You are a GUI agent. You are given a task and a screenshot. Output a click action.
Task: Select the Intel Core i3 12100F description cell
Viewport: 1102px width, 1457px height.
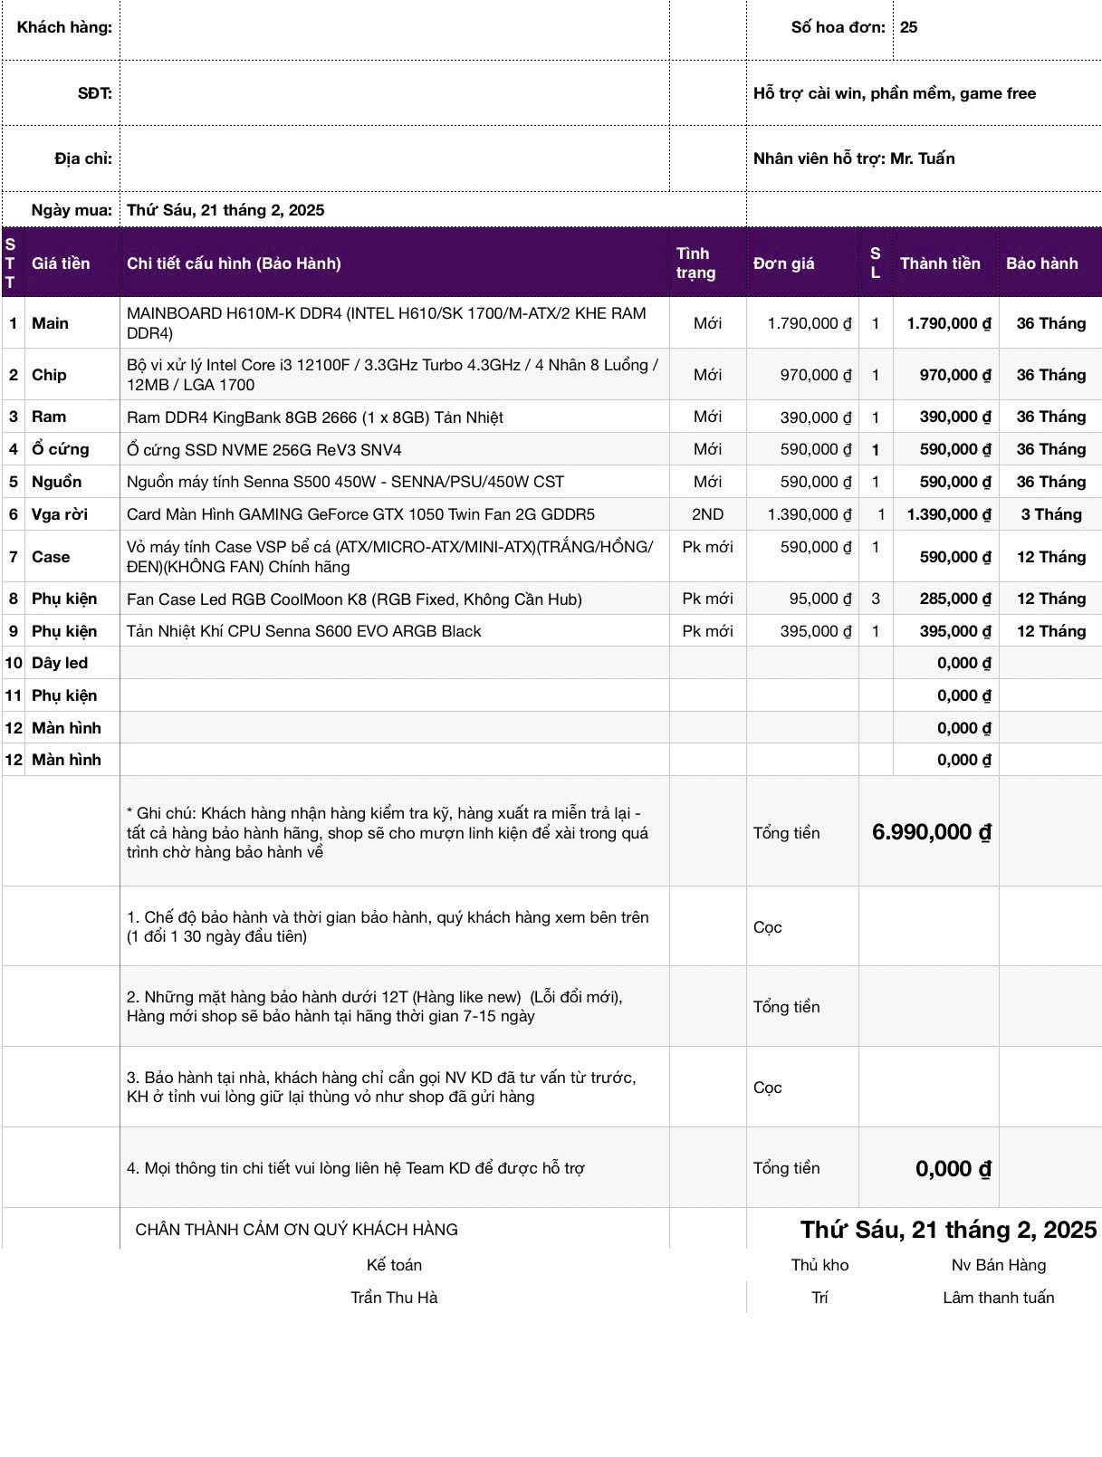click(392, 375)
